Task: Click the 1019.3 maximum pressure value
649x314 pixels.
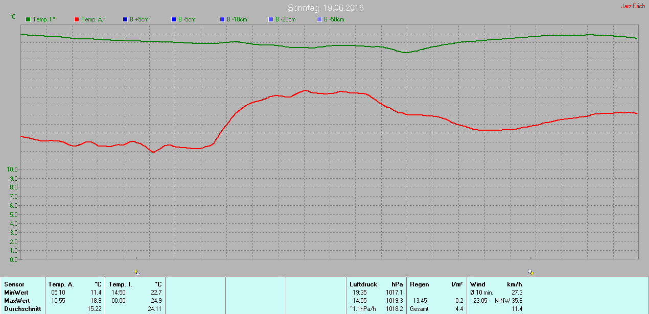Action: 395,301
